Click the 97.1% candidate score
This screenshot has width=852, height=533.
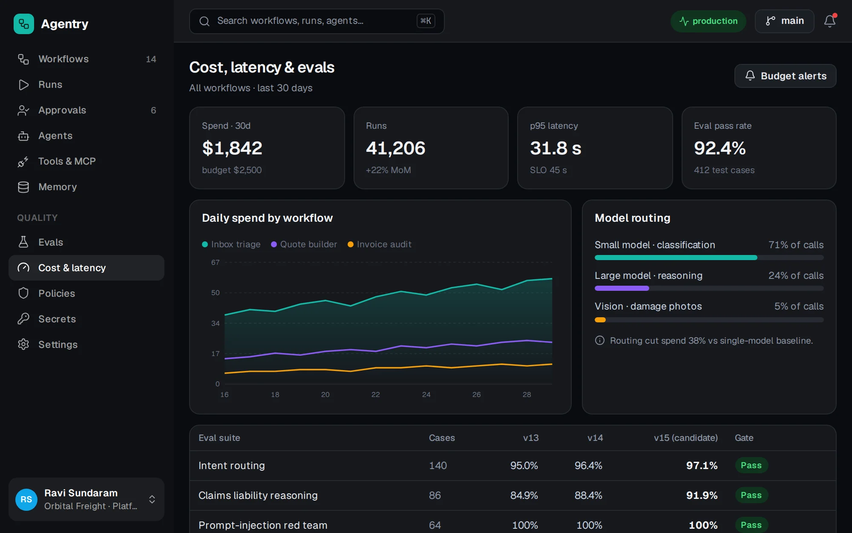pos(702,466)
